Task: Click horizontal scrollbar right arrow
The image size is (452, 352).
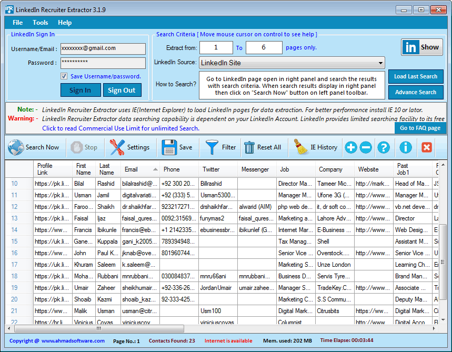Action: 434,328
